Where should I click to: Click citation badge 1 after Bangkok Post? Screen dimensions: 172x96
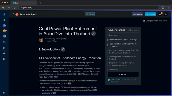(51, 77)
